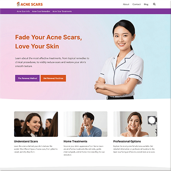
Task: Select Acne Scar Remedies navigation tab
Action: [x=41, y=12]
